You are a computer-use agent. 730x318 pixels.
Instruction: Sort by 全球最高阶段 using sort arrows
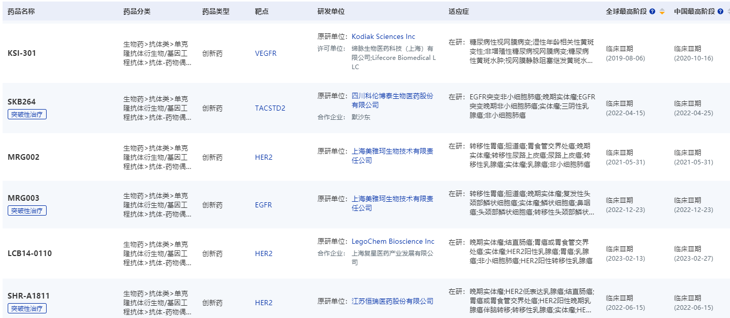tap(662, 11)
